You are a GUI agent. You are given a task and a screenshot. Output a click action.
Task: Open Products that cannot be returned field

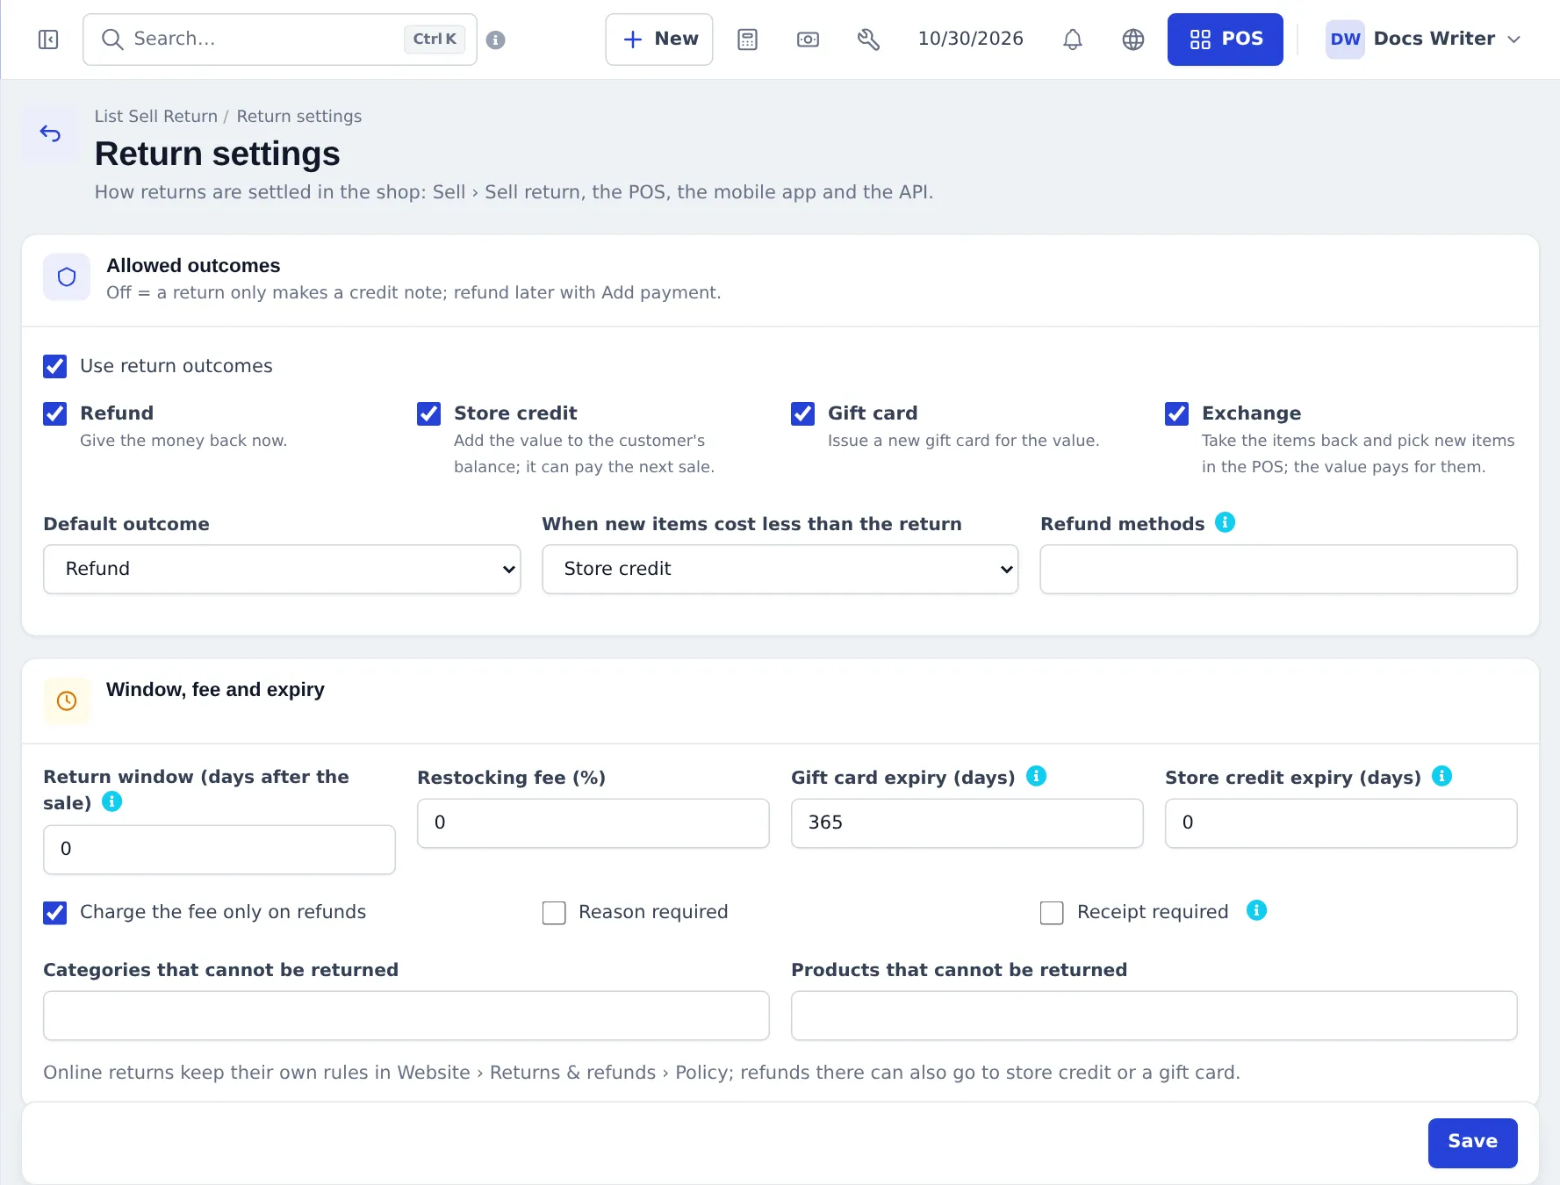pyautogui.click(x=1154, y=1016)
